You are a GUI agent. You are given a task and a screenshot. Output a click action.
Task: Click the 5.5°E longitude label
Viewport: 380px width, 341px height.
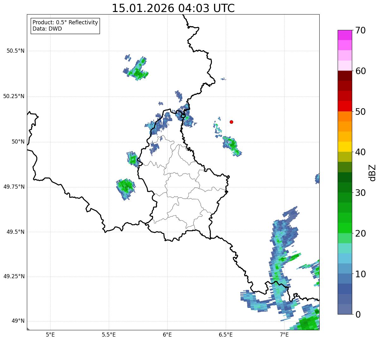[109, 334]
